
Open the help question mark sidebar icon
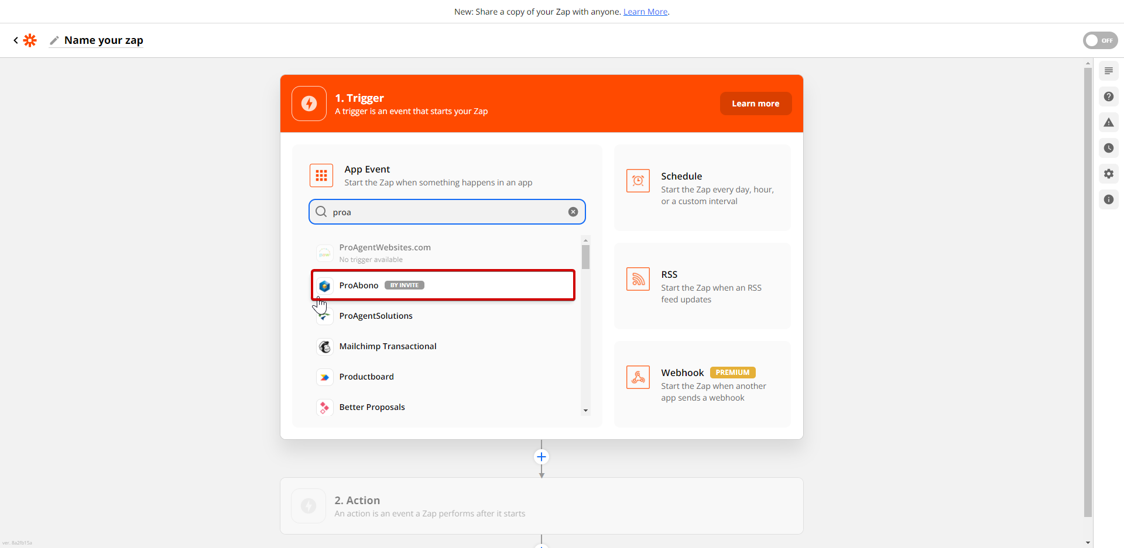(x=1109, y=96)
